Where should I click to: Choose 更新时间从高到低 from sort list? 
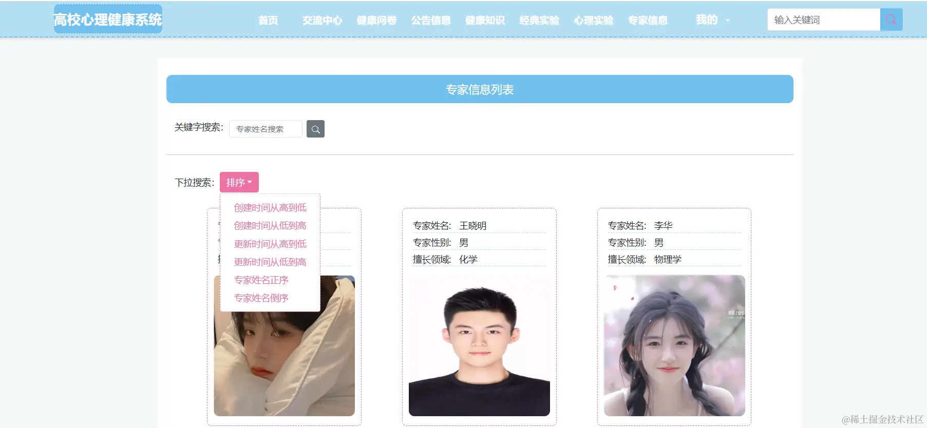[x=270, y=244]
